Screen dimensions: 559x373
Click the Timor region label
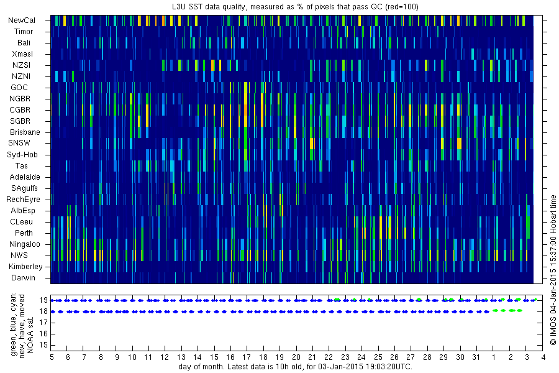(24, 32)
